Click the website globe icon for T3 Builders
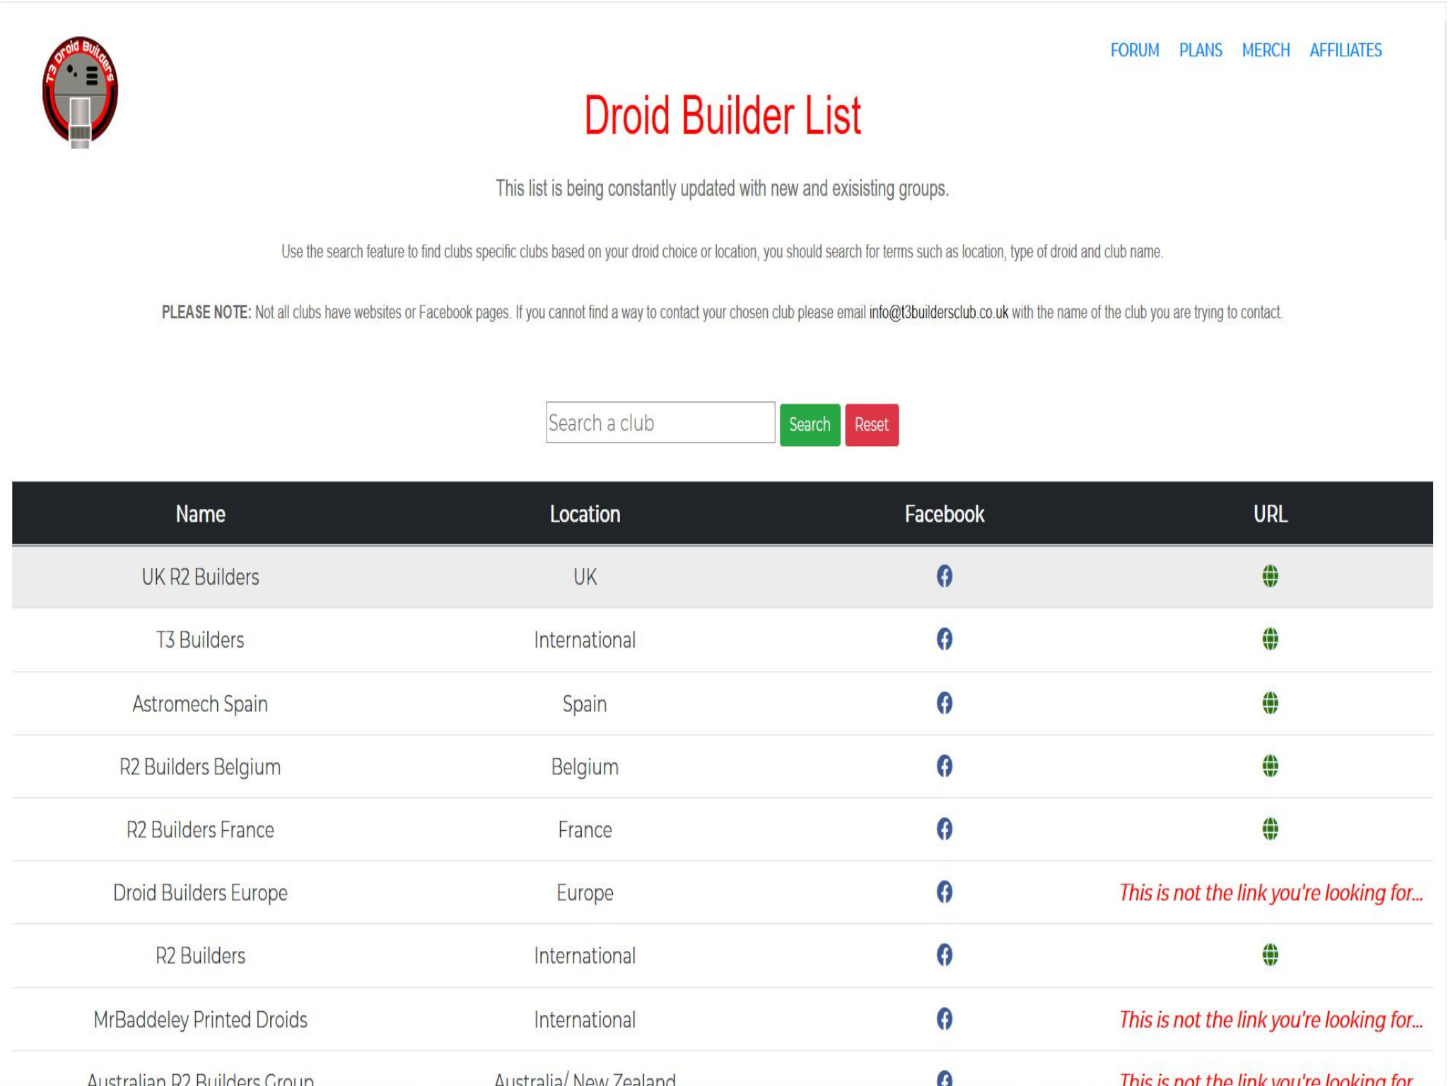 click(x=1270, y=639)
